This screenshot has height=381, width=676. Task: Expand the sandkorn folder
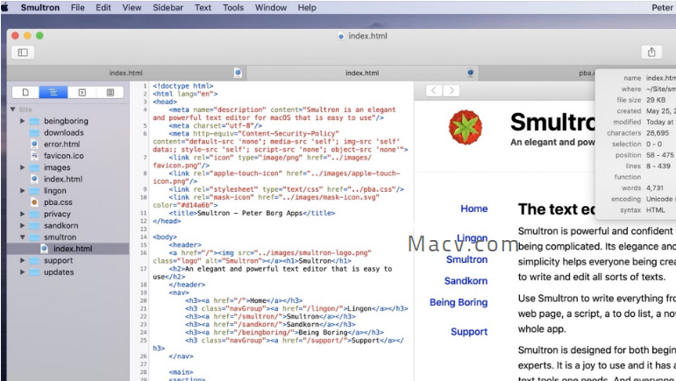pos(22,226)
